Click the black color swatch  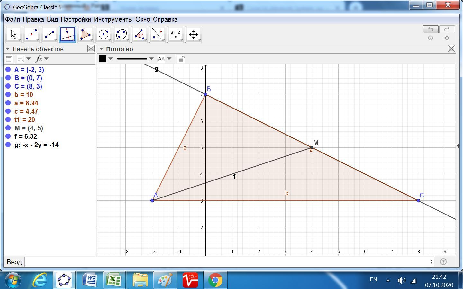point(103,59)
